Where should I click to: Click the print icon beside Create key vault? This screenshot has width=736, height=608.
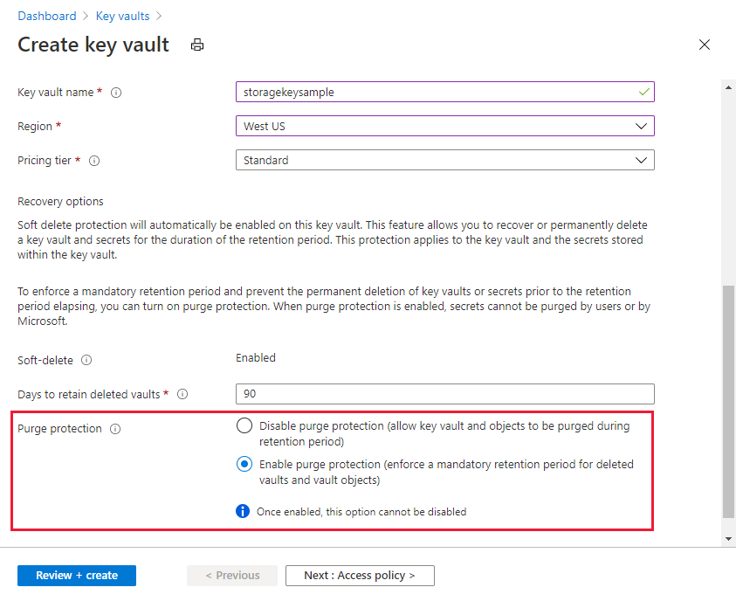click(x=196, y=45)
